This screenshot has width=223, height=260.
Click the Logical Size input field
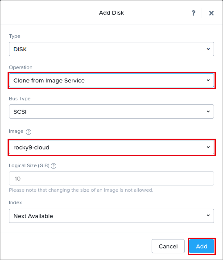(111, 178)
